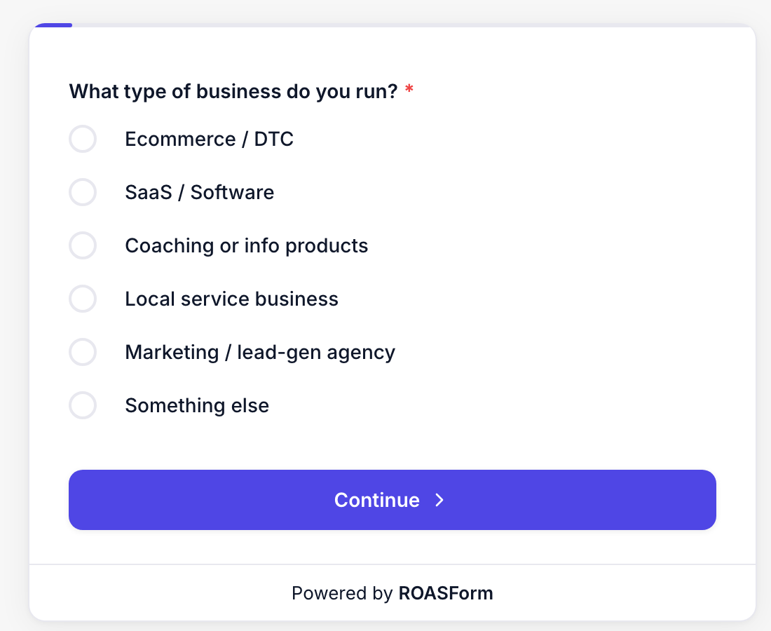The image size is (771, 631).
Task: Click the 'Coaching or info products' label
Action: point(246,246)
